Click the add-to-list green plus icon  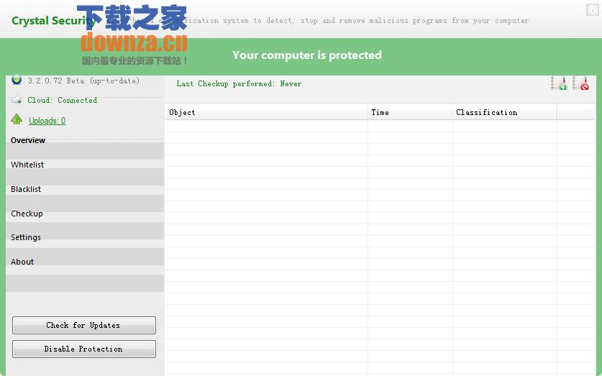point(559,83)
